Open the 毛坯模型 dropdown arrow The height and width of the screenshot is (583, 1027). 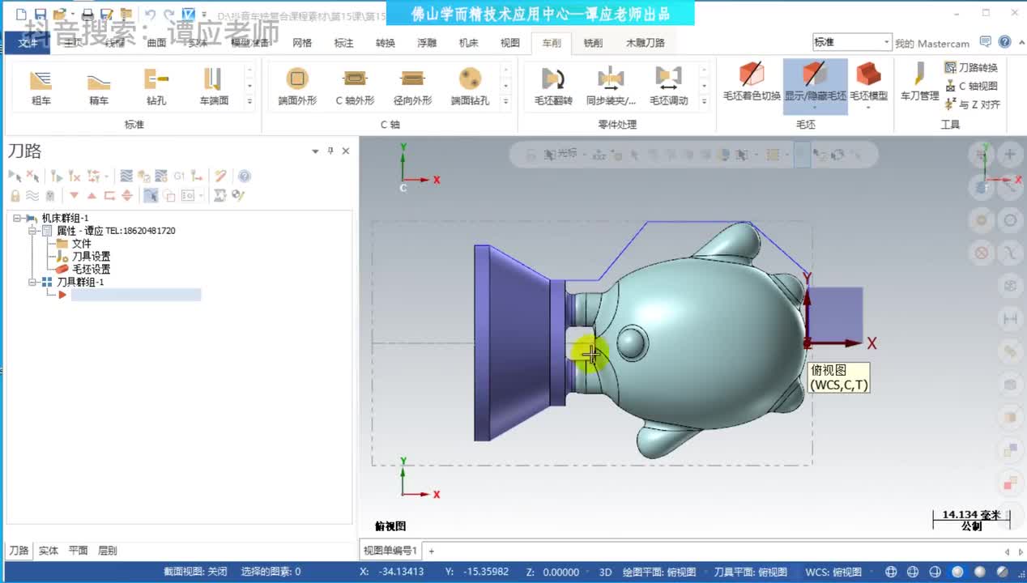868,106
